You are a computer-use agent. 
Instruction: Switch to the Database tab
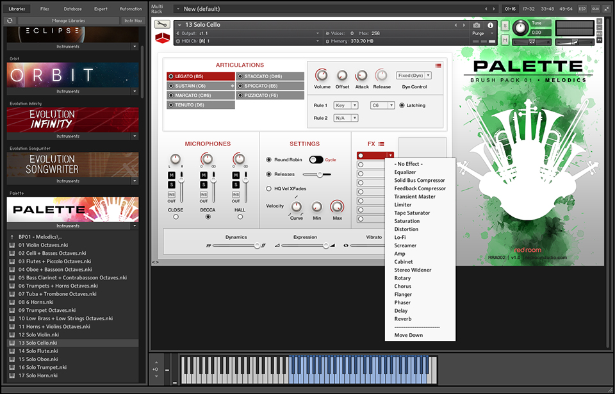tap(72, 8)
